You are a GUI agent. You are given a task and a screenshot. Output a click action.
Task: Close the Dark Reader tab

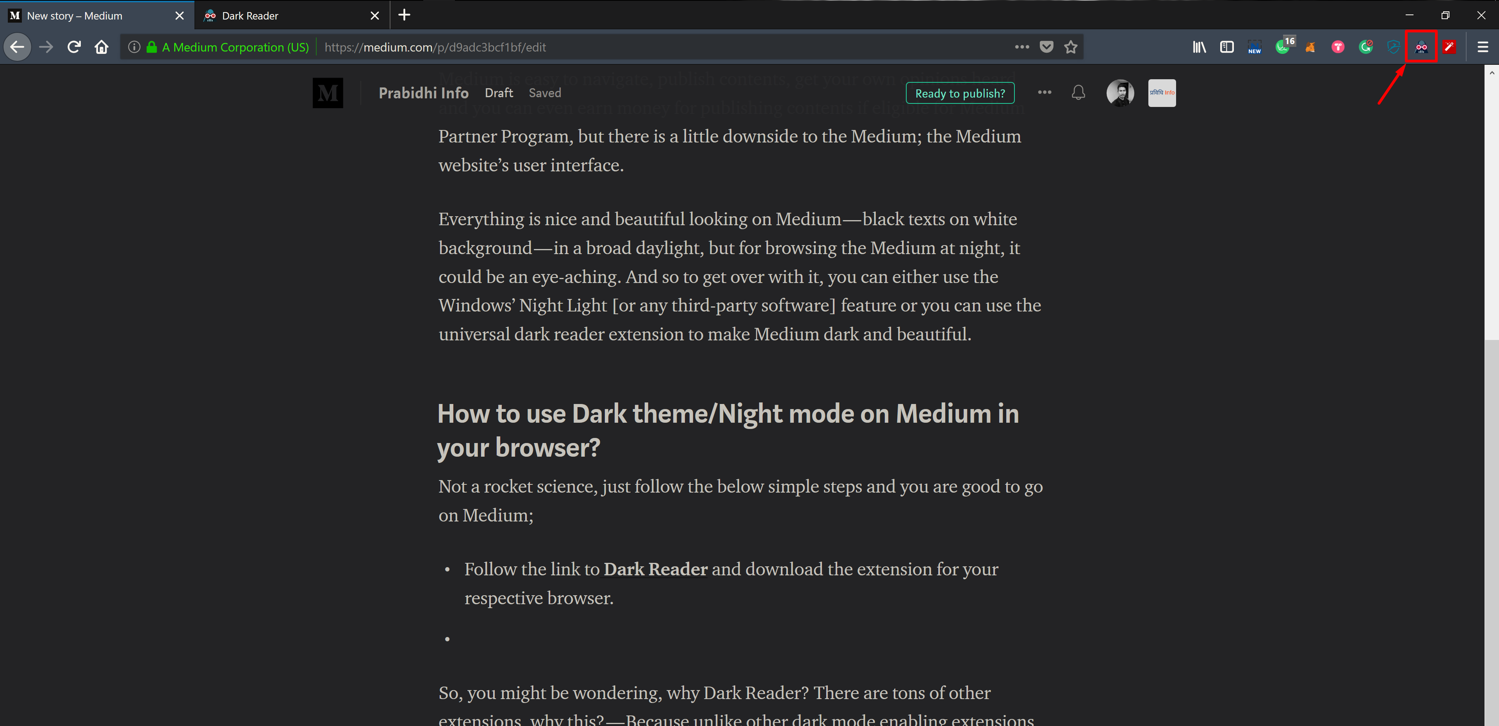tap(375, 16)
